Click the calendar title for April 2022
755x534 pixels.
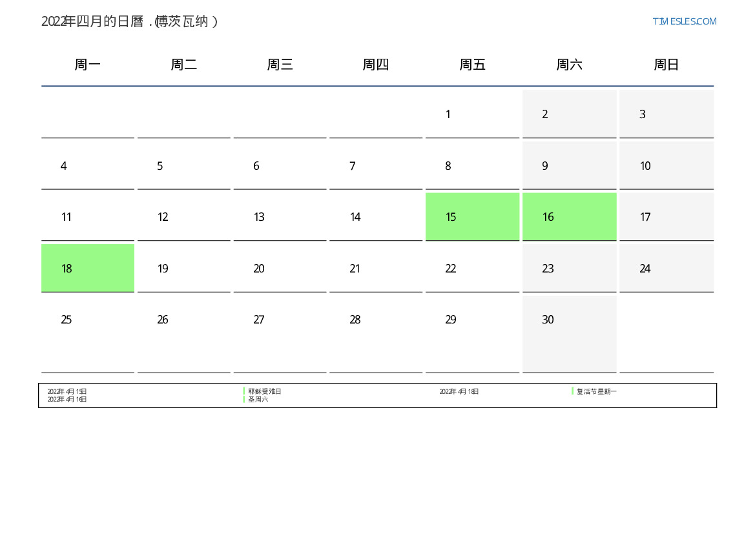tap(130, 21)
